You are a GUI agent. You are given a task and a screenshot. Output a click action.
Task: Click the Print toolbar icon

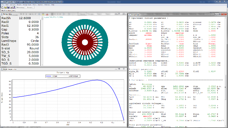[11, 7]
